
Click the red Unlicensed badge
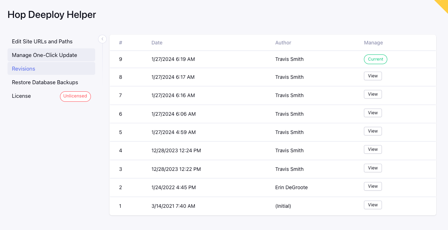pyautogui.click(x=75, y=96)
